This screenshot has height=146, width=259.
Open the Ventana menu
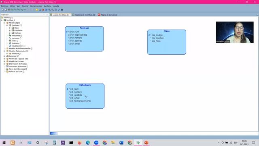click(48, 6)
